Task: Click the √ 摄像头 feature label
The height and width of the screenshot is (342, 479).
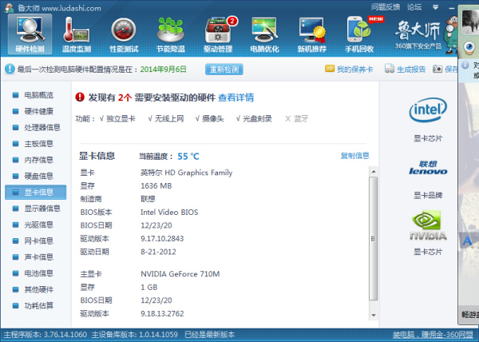Action: pyautogui.click(x=209, y=118)
